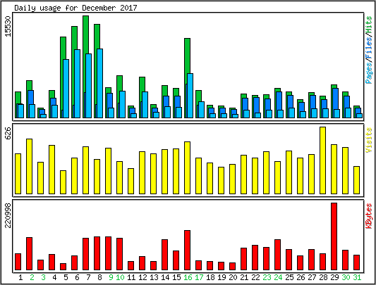Click the tallest green Hits bar for day 7
376x285 pixels.
pyautogui.click(x=85, y=67)
